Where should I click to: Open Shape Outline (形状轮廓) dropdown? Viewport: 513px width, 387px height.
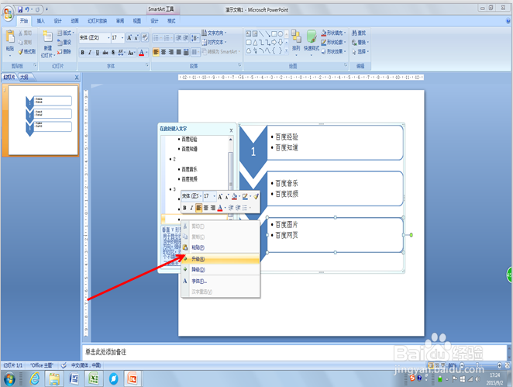point(333,42)
